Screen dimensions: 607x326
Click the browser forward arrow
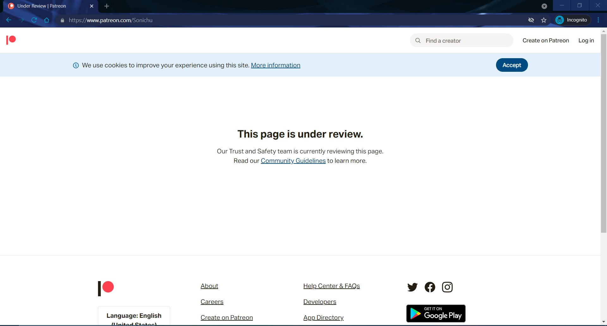click(21, 20)
